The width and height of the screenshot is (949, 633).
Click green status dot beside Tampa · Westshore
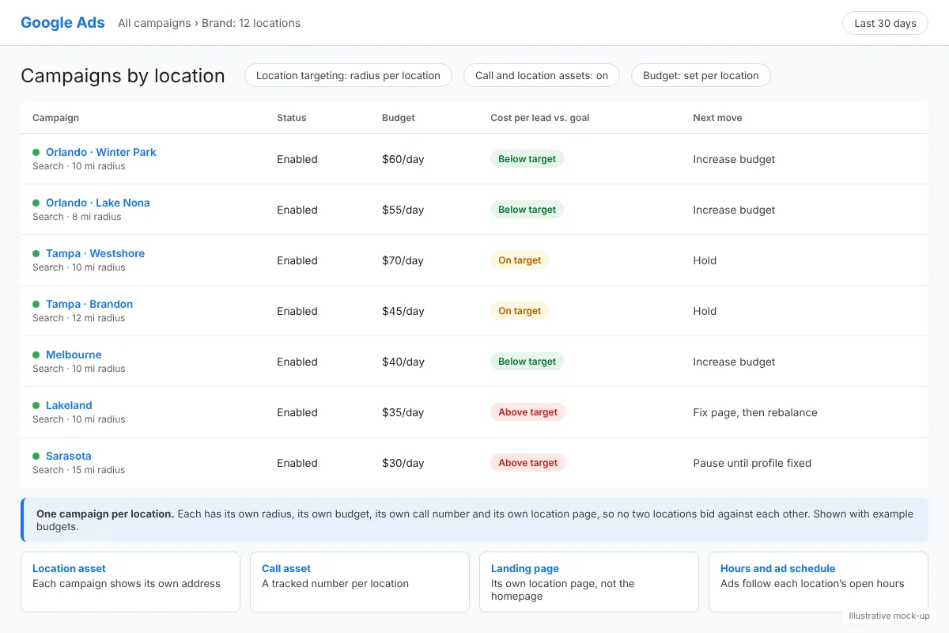click(36, 253)
